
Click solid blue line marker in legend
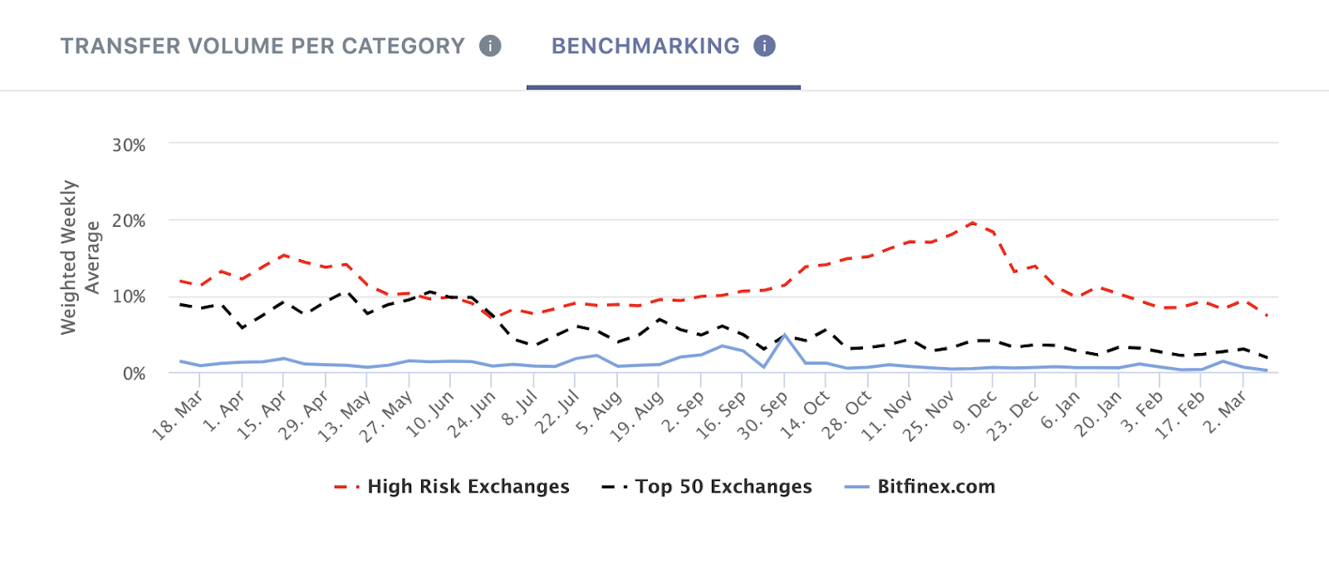point(856,487)
